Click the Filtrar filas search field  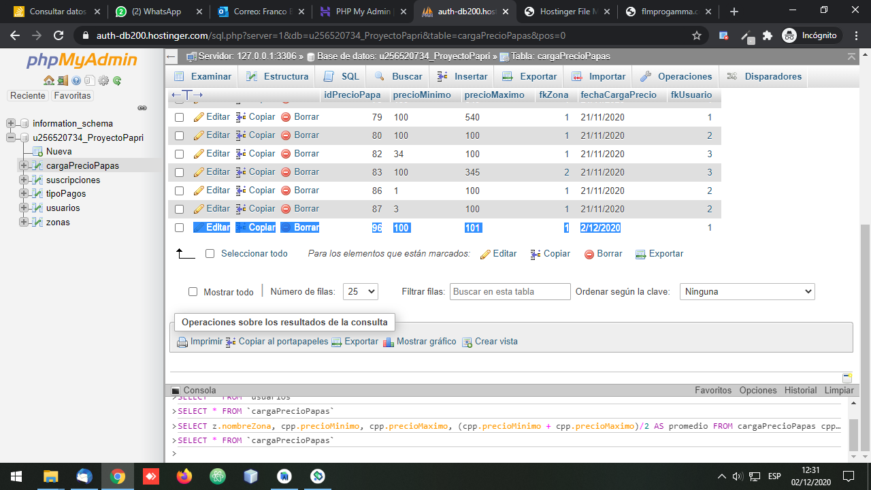point(510,291)
